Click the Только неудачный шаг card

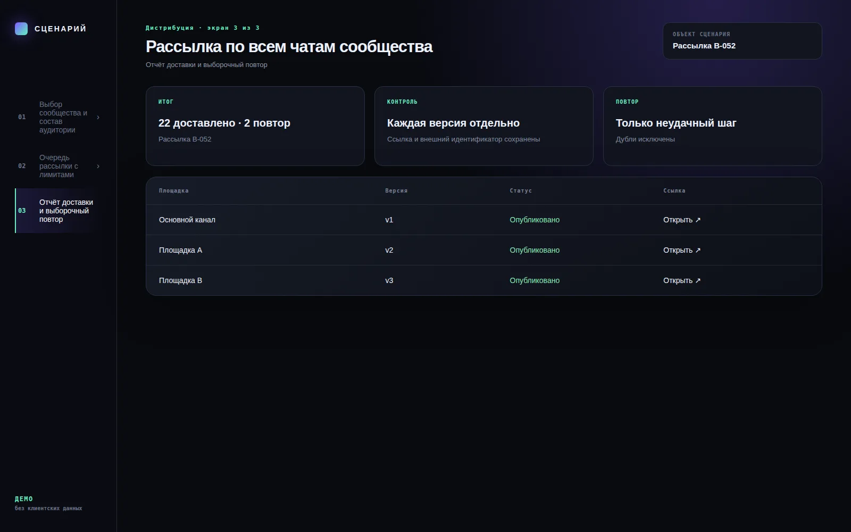713,126
